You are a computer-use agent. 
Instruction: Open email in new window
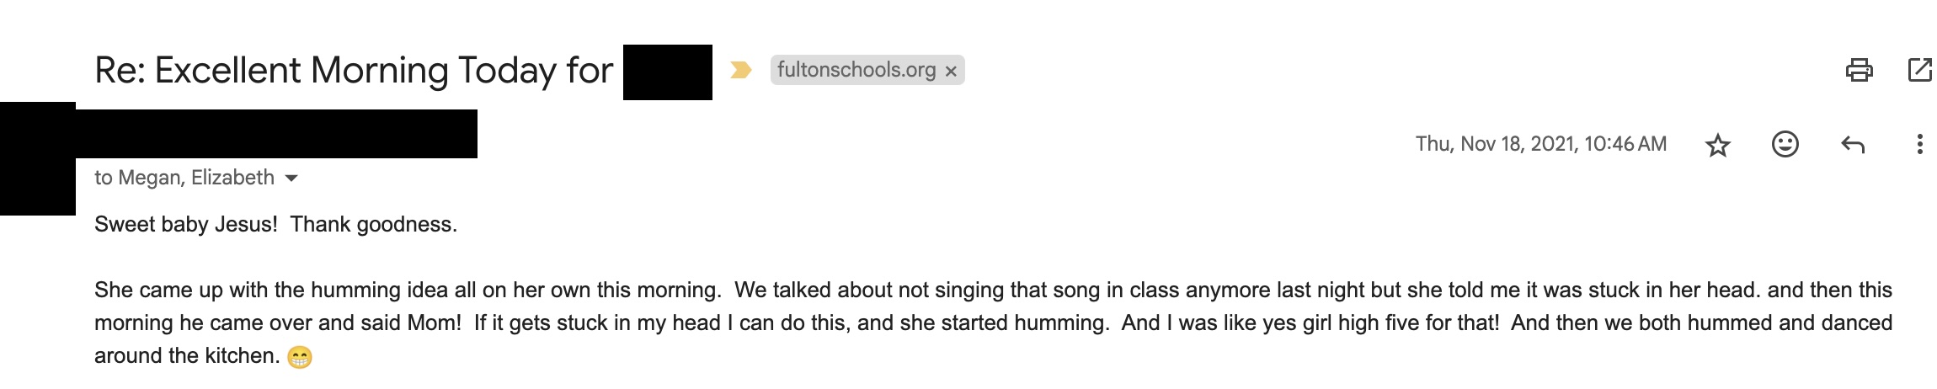point(1919,70)
